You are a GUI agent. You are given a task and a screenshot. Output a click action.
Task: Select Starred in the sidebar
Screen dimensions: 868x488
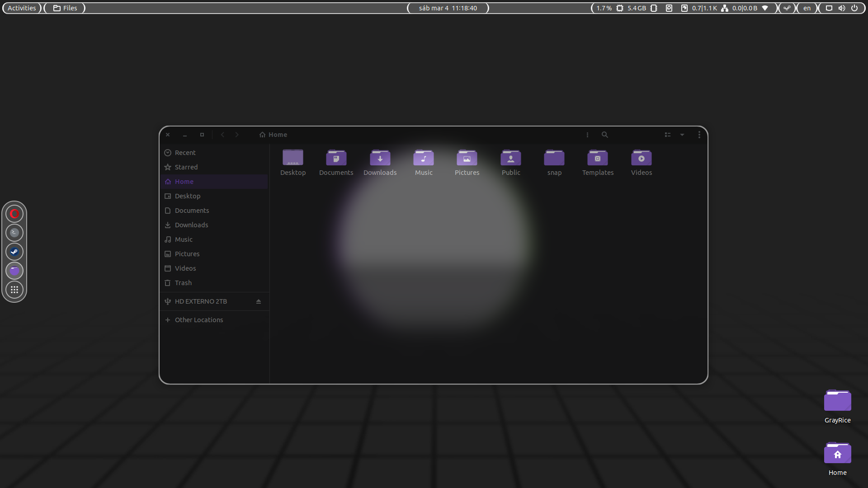tap(186, 167)
